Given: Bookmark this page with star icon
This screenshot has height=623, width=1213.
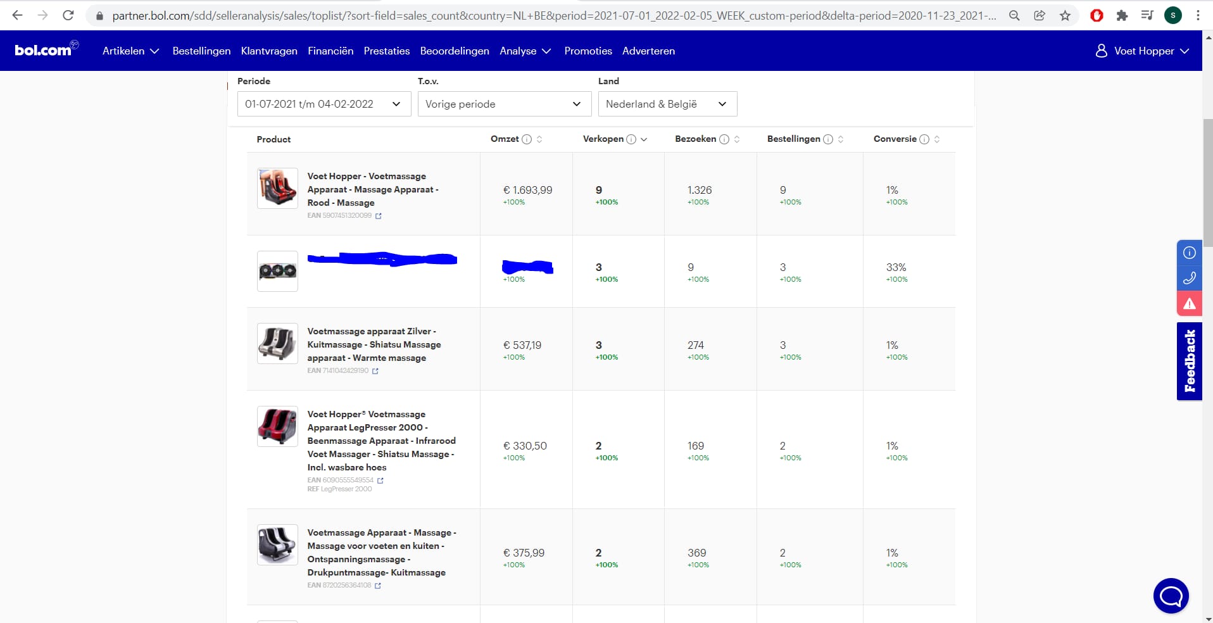Looking at the screenshot, I should point(1065,16).
